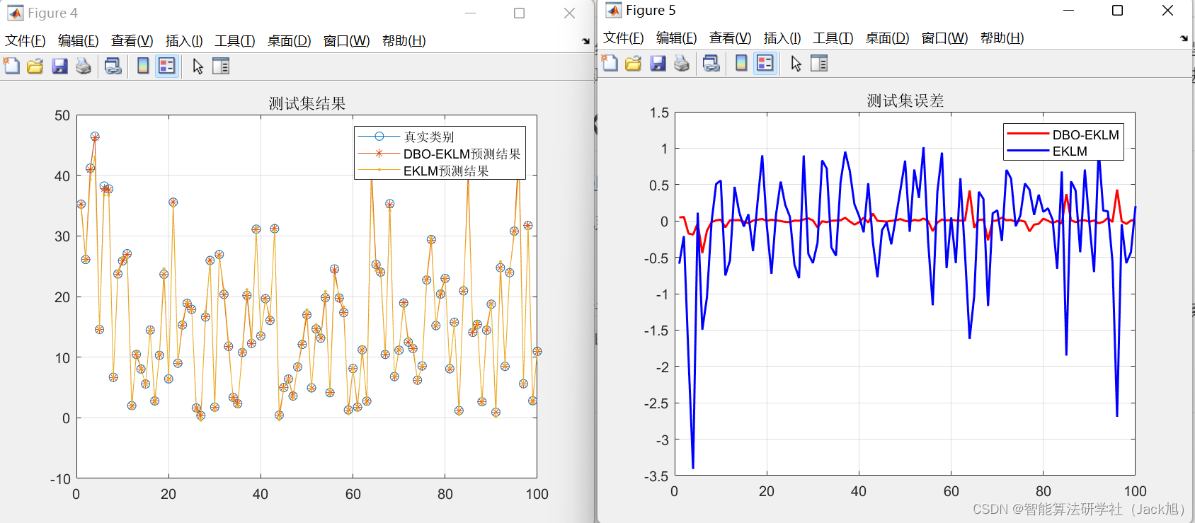Open 文件(F) menu in Figure 5
Image resolution: width=1195 pixels, height=523 pixels.
point(624,38)
